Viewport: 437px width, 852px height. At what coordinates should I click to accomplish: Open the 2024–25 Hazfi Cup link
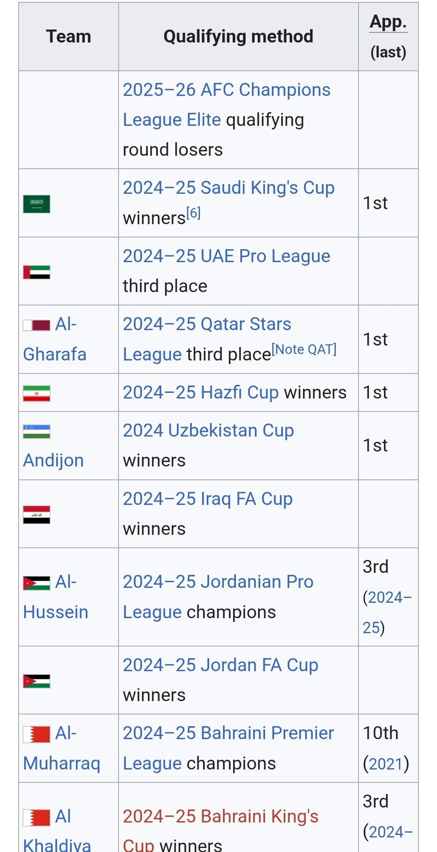point(201,392)
